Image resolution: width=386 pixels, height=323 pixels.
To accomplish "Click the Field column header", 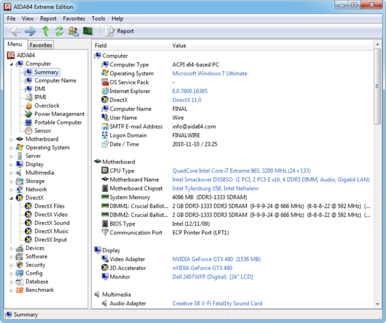I will (x=131, y=45).
